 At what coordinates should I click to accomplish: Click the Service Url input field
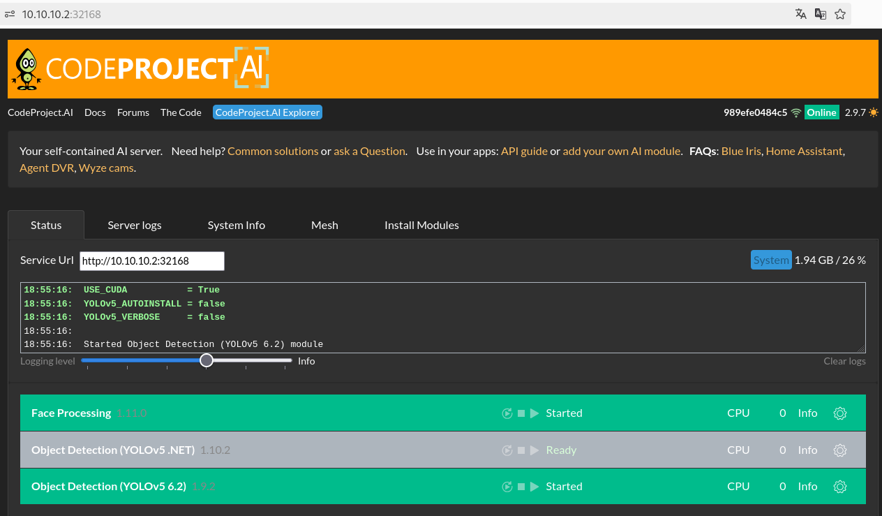pyautogui.click(x=152, y=260)
